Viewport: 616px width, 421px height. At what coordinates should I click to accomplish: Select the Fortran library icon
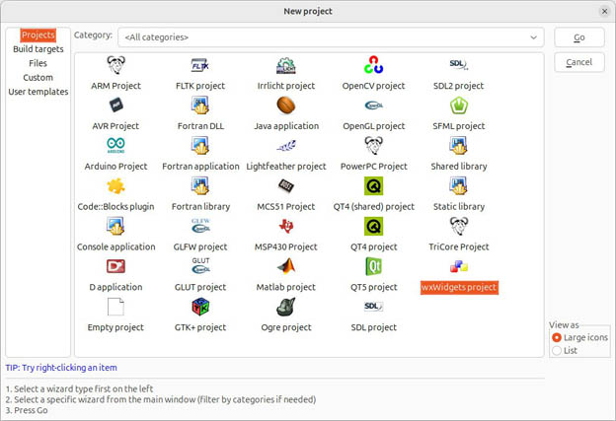click(x=200, y=186)
